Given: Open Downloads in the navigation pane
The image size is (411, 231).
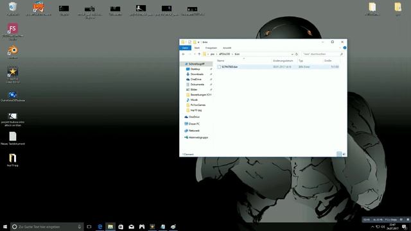Looking at the screenshot, I should click(197, 74).
